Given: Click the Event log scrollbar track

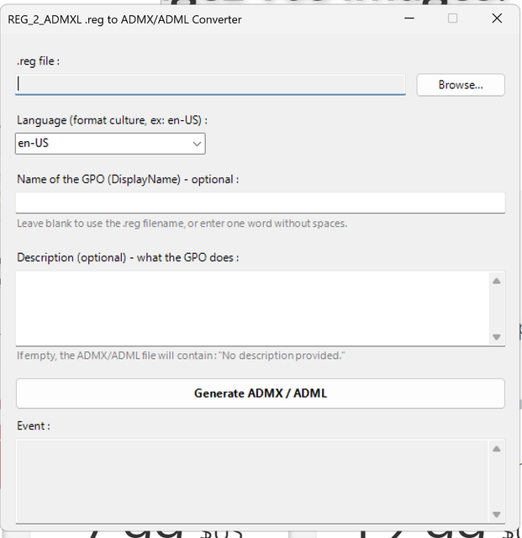Looking at the screenshot, I should [496, 482].
